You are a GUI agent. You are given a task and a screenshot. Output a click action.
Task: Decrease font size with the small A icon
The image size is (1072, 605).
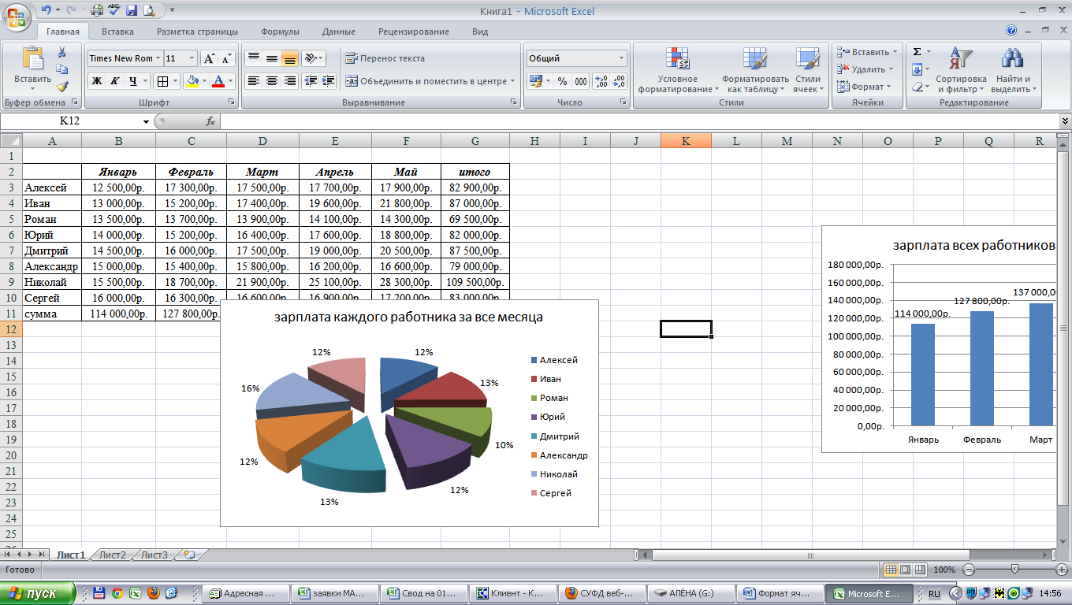[x=226, y=58]
